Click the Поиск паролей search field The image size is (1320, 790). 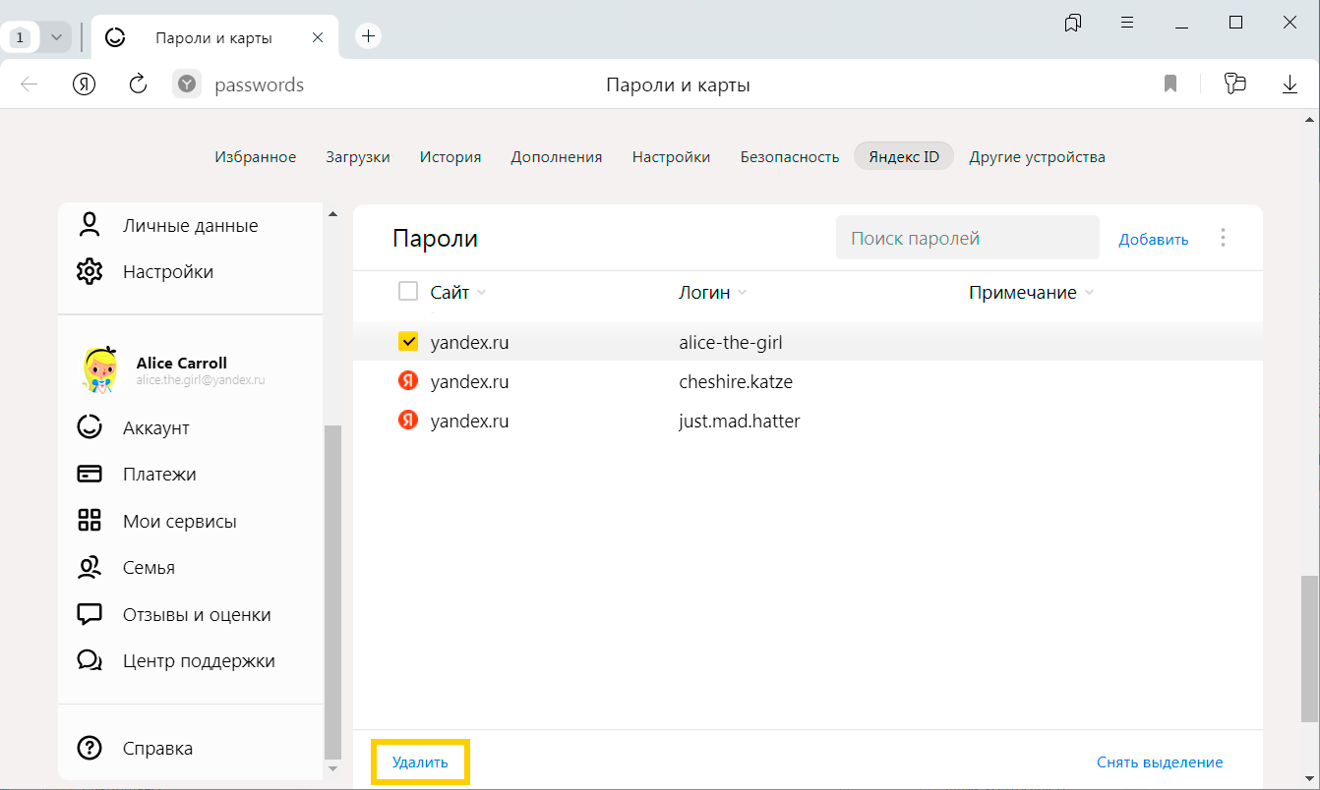(966, 238)
